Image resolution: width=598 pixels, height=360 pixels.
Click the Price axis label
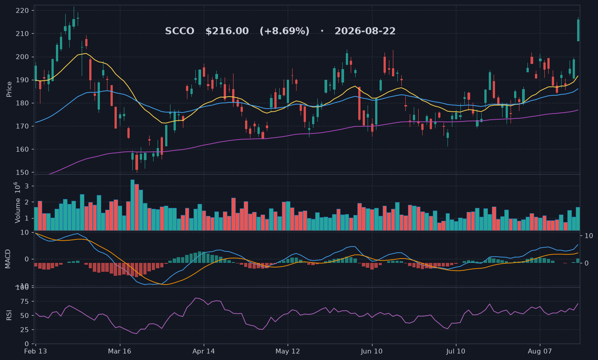pos(9,89)
